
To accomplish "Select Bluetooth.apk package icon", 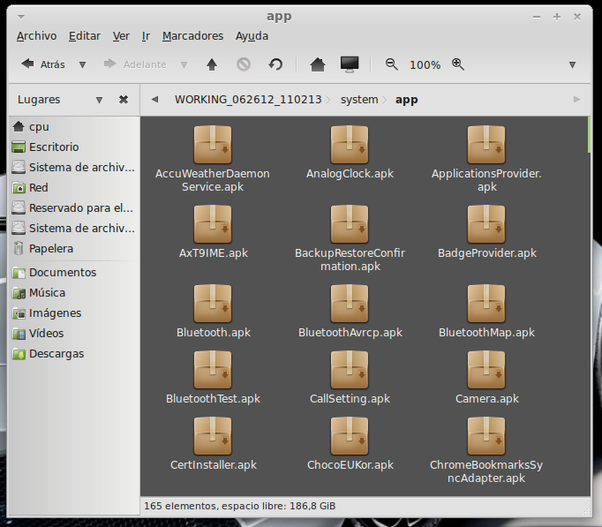I will coord(213,304).
